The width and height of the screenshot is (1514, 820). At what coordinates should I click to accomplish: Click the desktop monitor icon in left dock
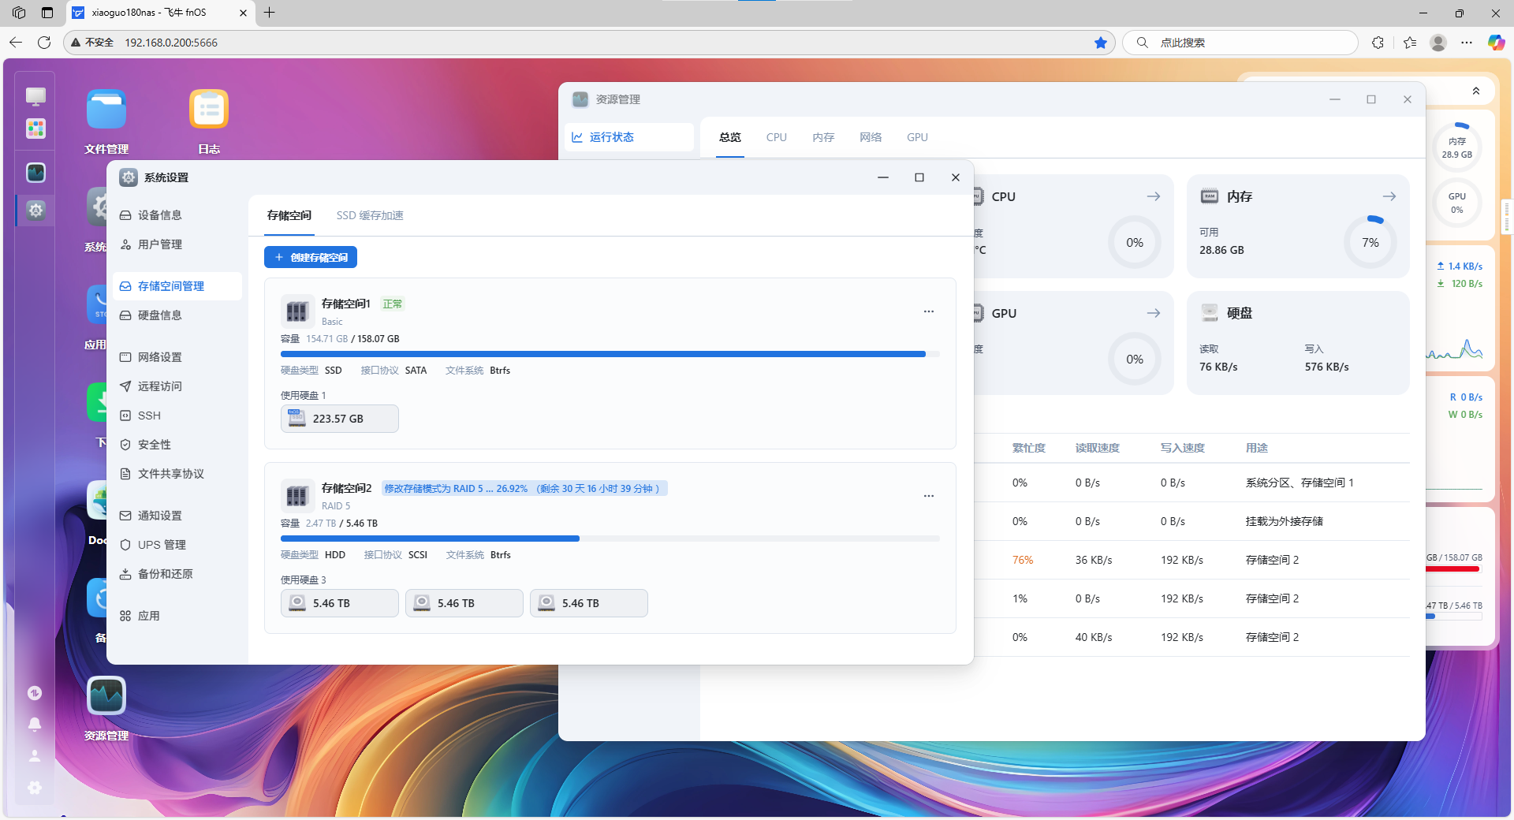(35, 96)
